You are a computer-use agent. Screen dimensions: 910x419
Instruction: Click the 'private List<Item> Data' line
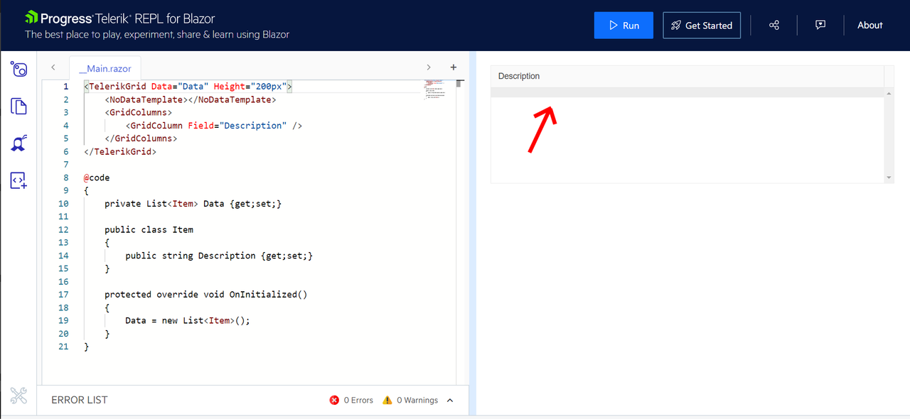coord(193,204)
